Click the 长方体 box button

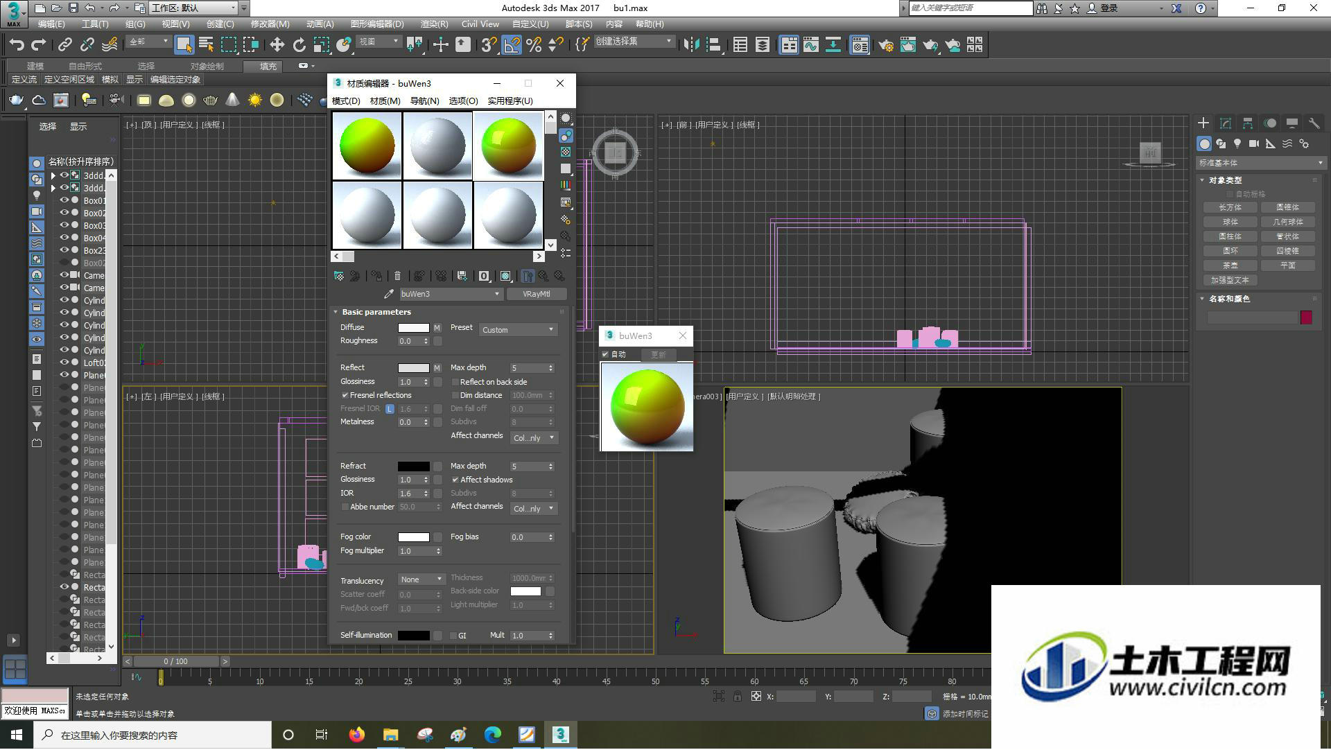[x=1230, y=207]
